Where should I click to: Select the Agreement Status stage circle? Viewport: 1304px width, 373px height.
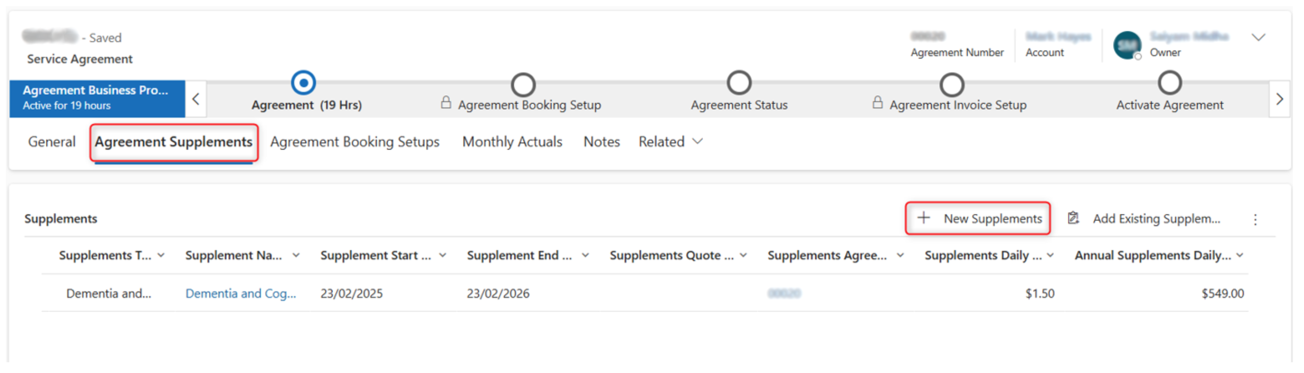(x=738, y=83)
